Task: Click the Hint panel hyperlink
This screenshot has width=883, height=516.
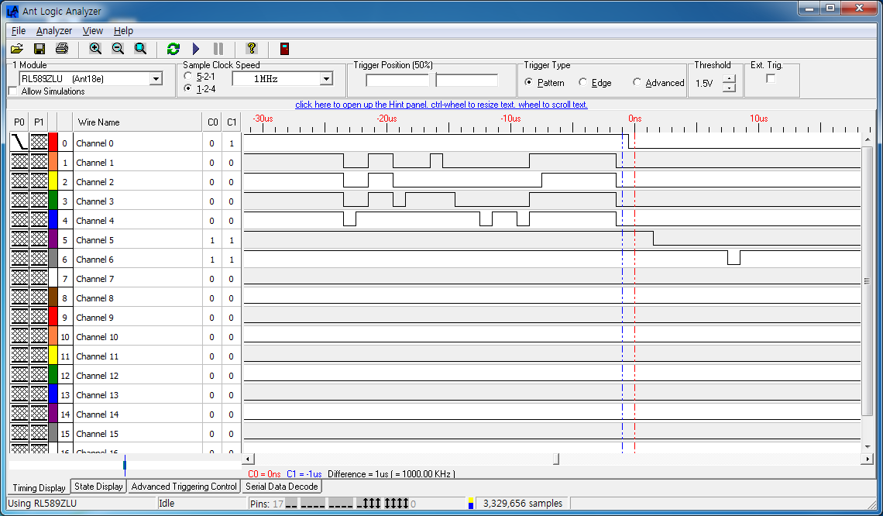Action: pyautogui.click(x=441, y=105)
